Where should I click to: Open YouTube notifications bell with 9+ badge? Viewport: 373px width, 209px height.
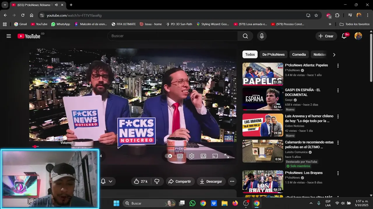pos(344,36)
